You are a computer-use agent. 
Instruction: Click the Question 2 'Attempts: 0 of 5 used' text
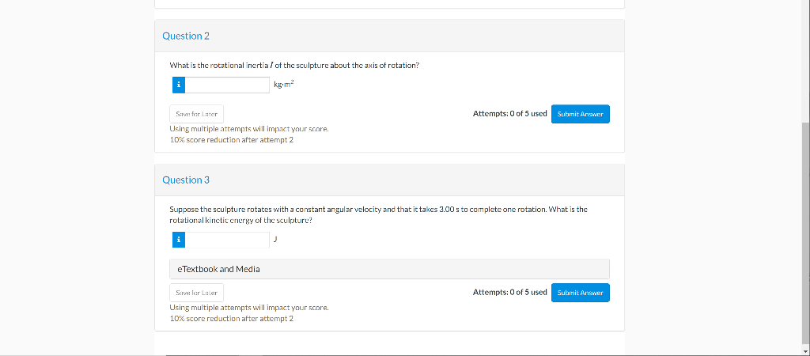[510, 114]
